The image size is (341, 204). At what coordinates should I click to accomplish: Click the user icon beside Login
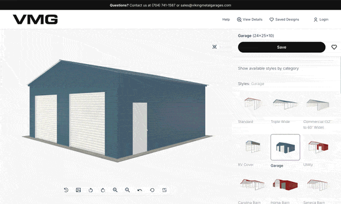pos(315,20)
